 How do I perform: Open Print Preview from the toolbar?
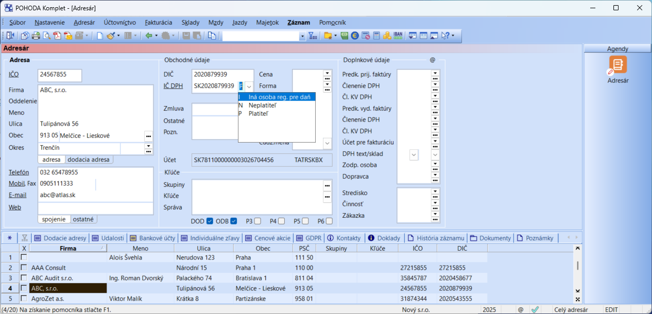(x=46, y=36)
